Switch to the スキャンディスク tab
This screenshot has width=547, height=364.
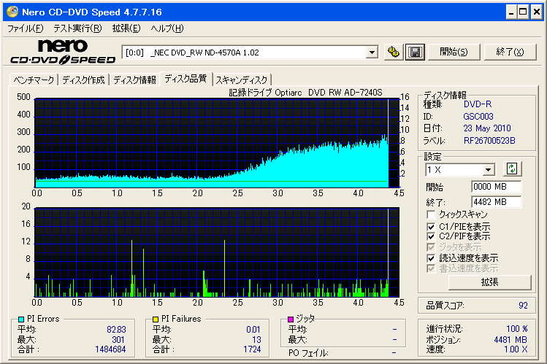[x=242, y=80]
